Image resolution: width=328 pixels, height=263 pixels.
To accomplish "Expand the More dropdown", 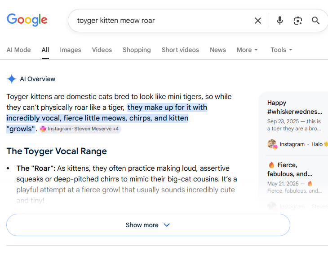I will click(x=247, y=50).
